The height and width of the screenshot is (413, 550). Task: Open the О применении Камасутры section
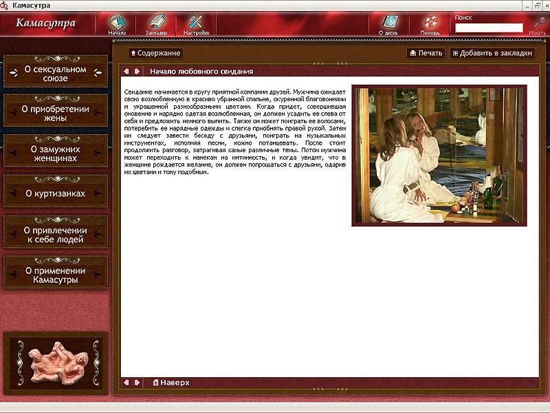[56, 275]
